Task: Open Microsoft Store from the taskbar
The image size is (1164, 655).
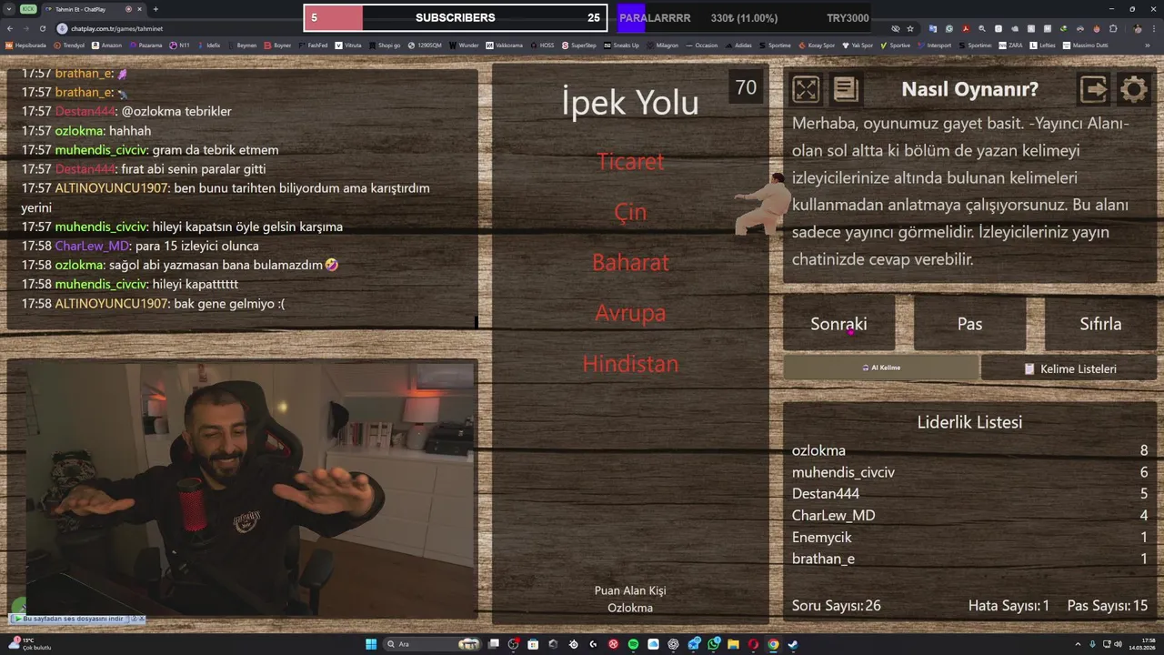Action: point(533,644)
